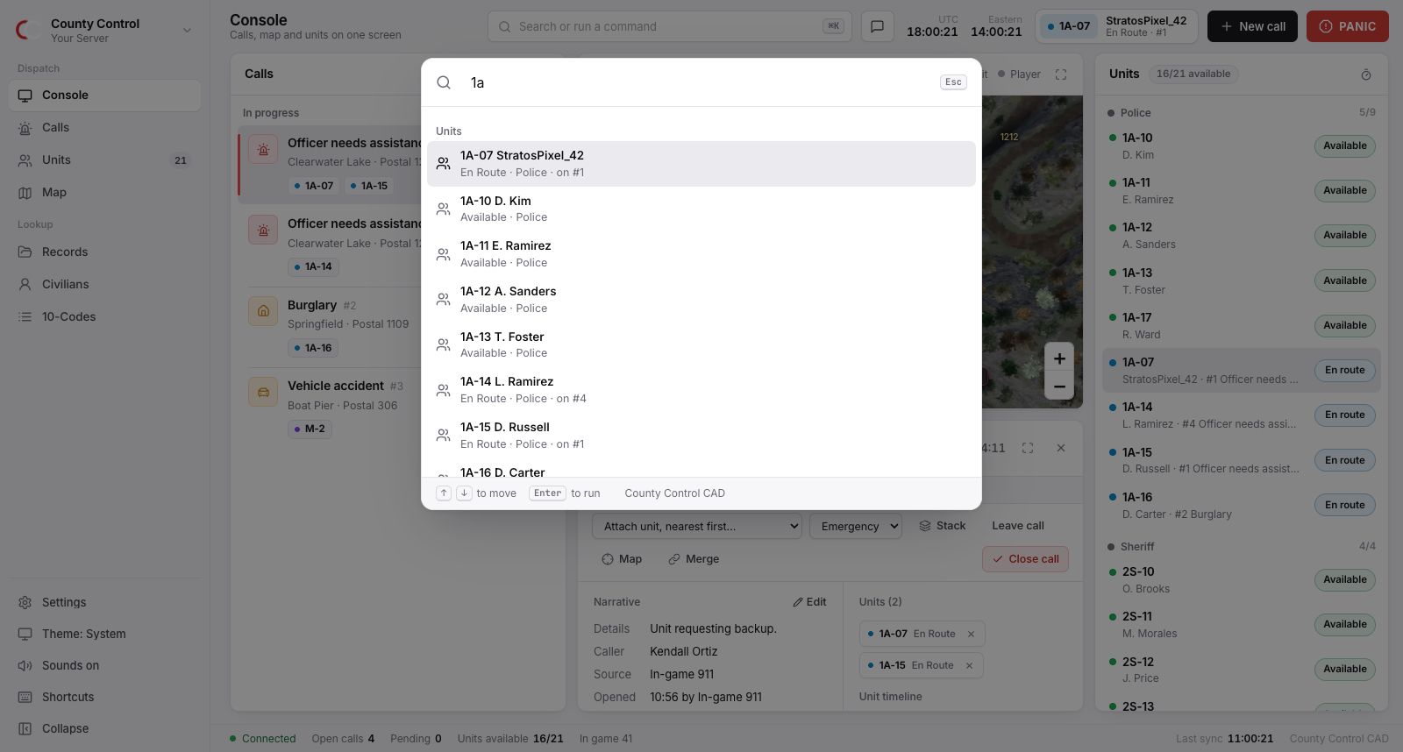Viewport: 1403px width, 752px height.
Task: Select 1A-13 T. Foster in search results
Action: coord(701,344)
